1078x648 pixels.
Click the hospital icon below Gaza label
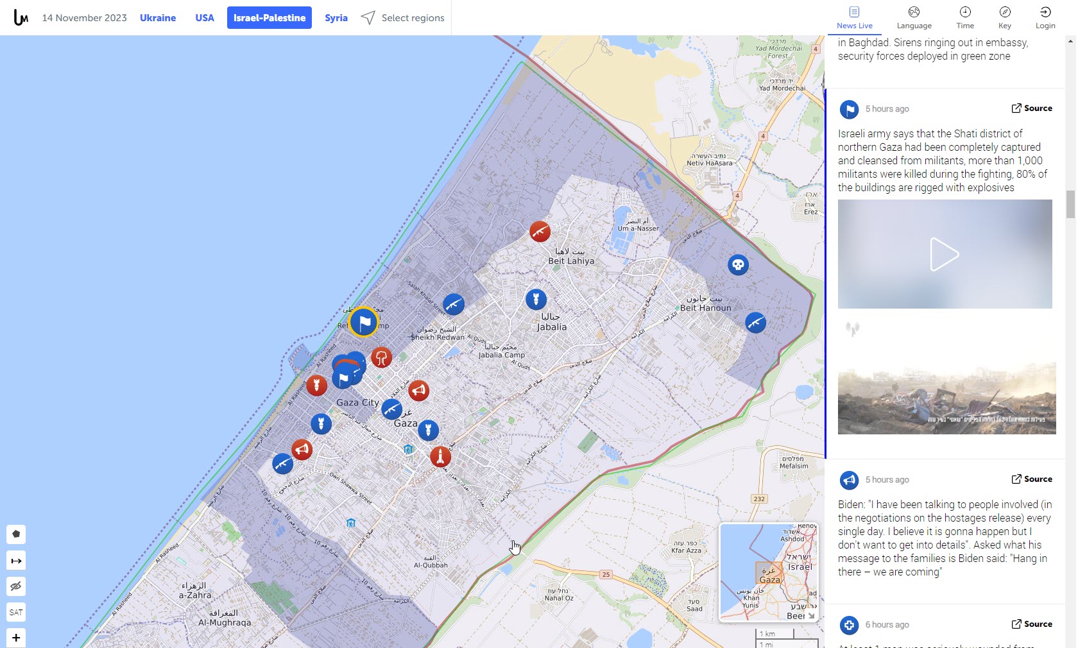[408, 449]
